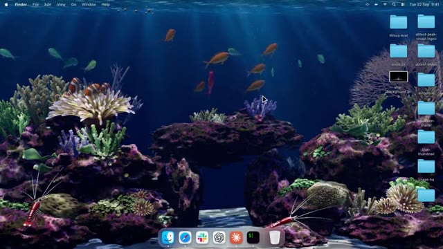Open the Window menu

(89, 5)
